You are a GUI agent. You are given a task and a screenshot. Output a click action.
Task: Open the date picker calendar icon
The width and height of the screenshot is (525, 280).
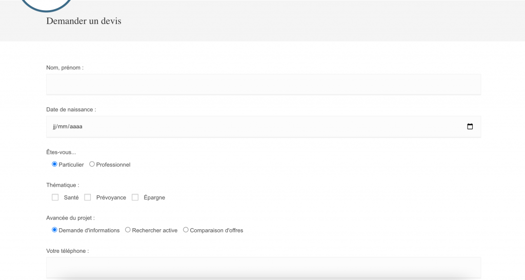(470, 127)
